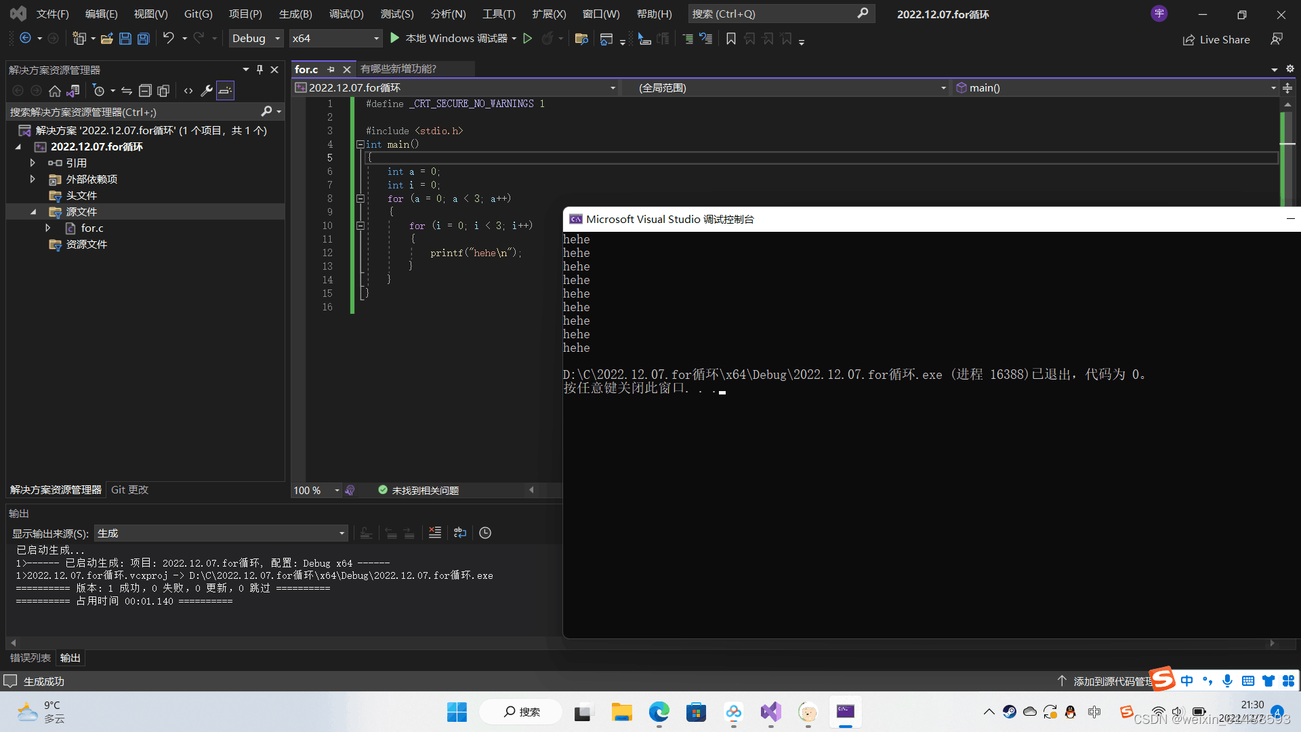Save the current file with save icon
The image size is (1301, 732).
click(x=125, y=39)
